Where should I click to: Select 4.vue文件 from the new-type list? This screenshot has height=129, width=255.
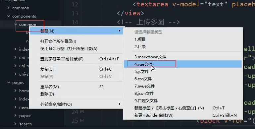(182, 64)
